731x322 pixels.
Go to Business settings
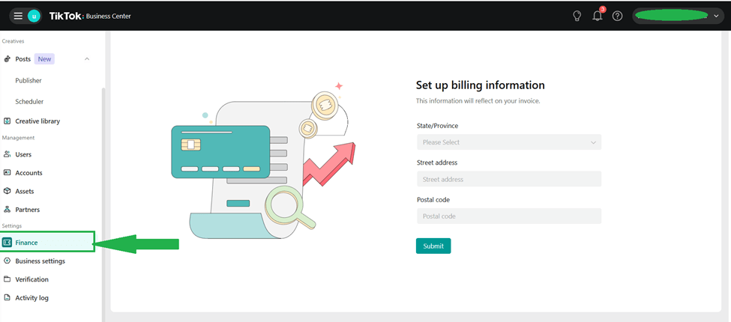point(40,261)
